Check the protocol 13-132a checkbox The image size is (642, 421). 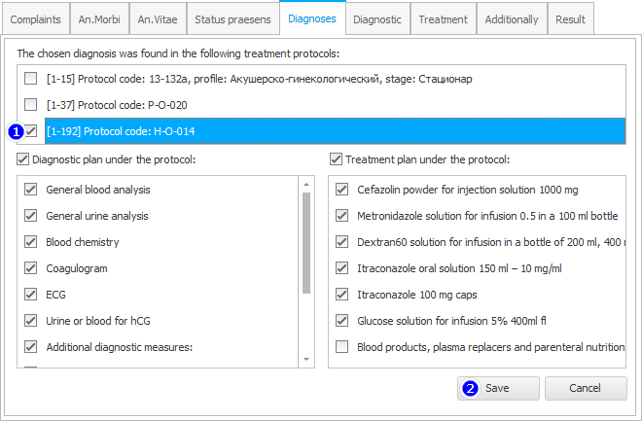pos(31,79)
